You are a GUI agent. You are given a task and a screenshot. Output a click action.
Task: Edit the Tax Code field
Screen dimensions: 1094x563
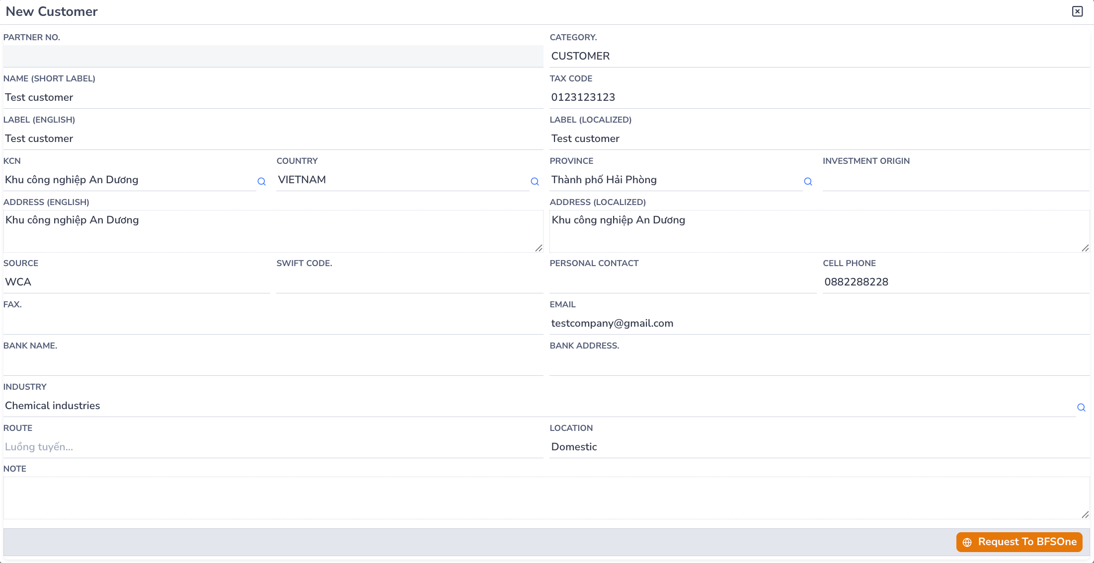(819, 97)
